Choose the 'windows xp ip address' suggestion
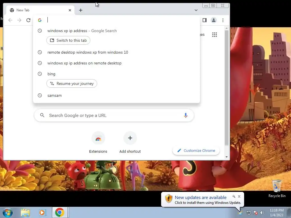The image size is (291, 218). [x=116, y=31]
